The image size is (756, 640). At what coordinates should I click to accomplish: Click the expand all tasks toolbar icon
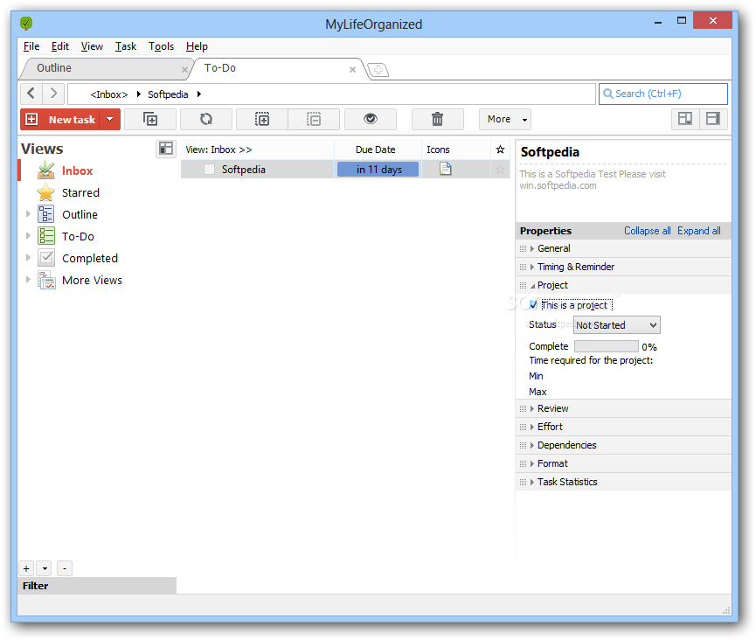pos(262,119)
